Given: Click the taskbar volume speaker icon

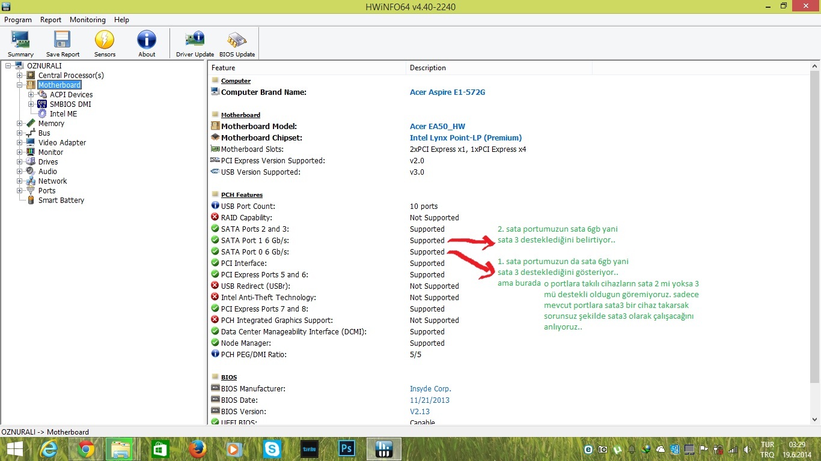Looking at the screenshot, I should click(746, 449).
